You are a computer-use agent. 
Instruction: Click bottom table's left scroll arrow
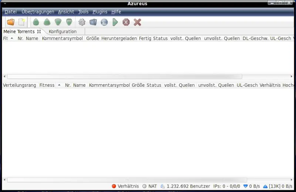tap(4, 180)
